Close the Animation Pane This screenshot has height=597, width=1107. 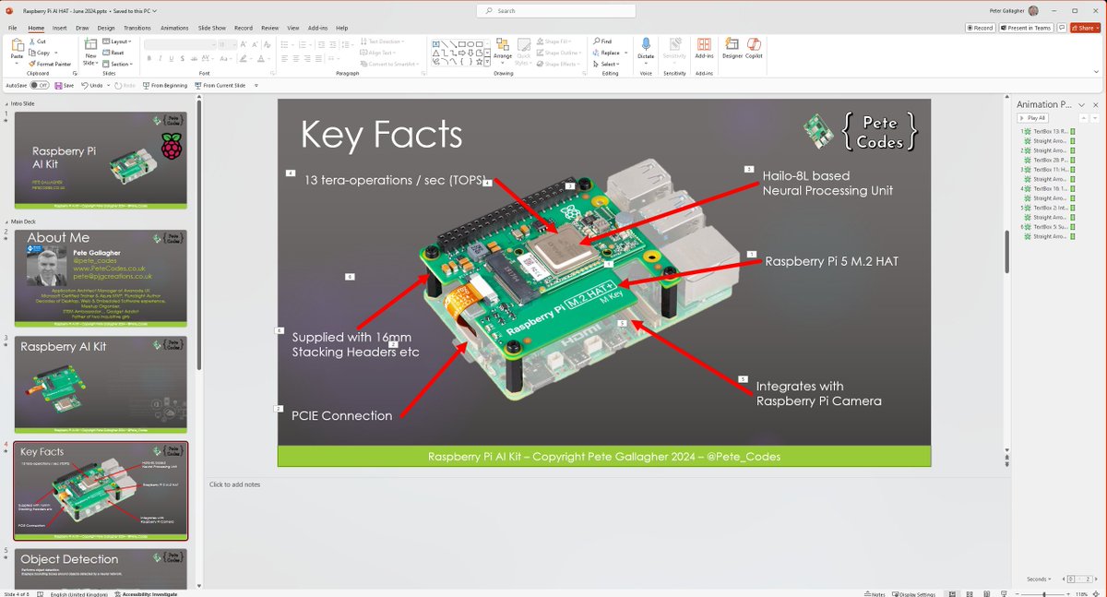point(1096,104)
